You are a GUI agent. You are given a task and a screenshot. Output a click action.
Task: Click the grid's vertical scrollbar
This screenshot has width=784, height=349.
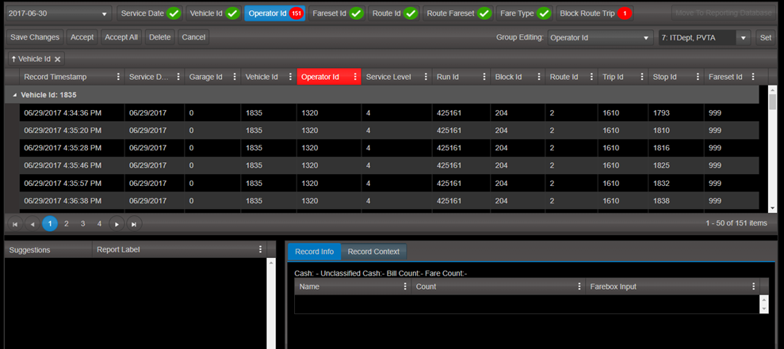pyautogui.click(x=772, y=150)
